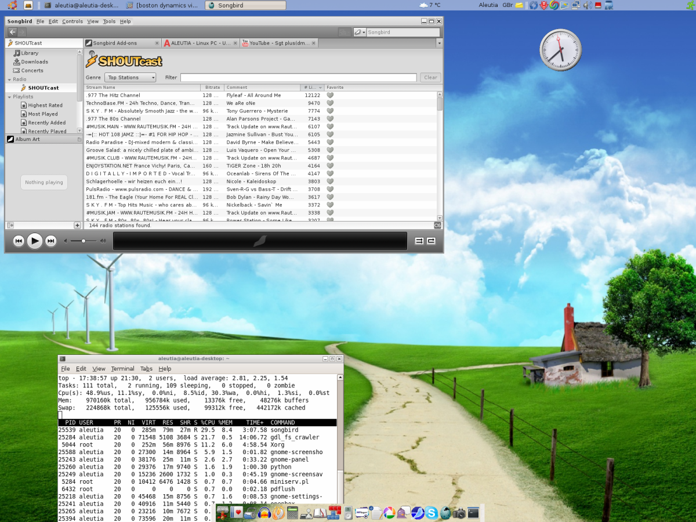Screen dimensions: 696x522
Task: Close the YouTube tab
Action: [x=314, y=43]
